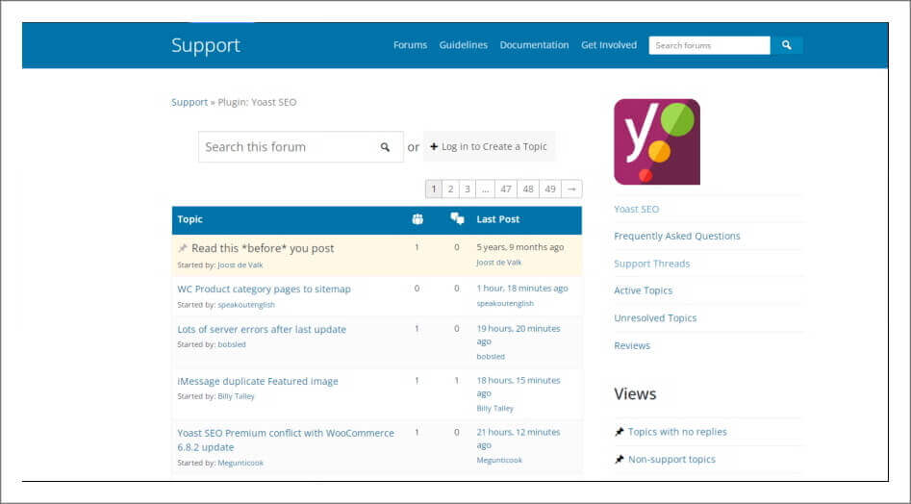This screenshot has width=911, height=504.
Task: Open Unresolved Topics sidebar link
Action: (x=655, y=318)
